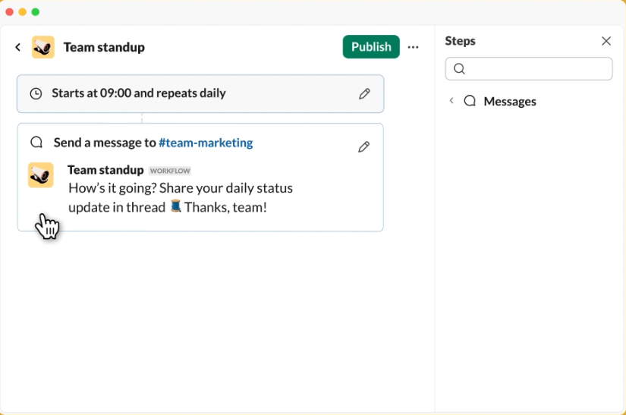Image resolution: width=626 pixels, height=415 pixels.
Task: Publish the Team standup workflow
Action: coord(371,47)
